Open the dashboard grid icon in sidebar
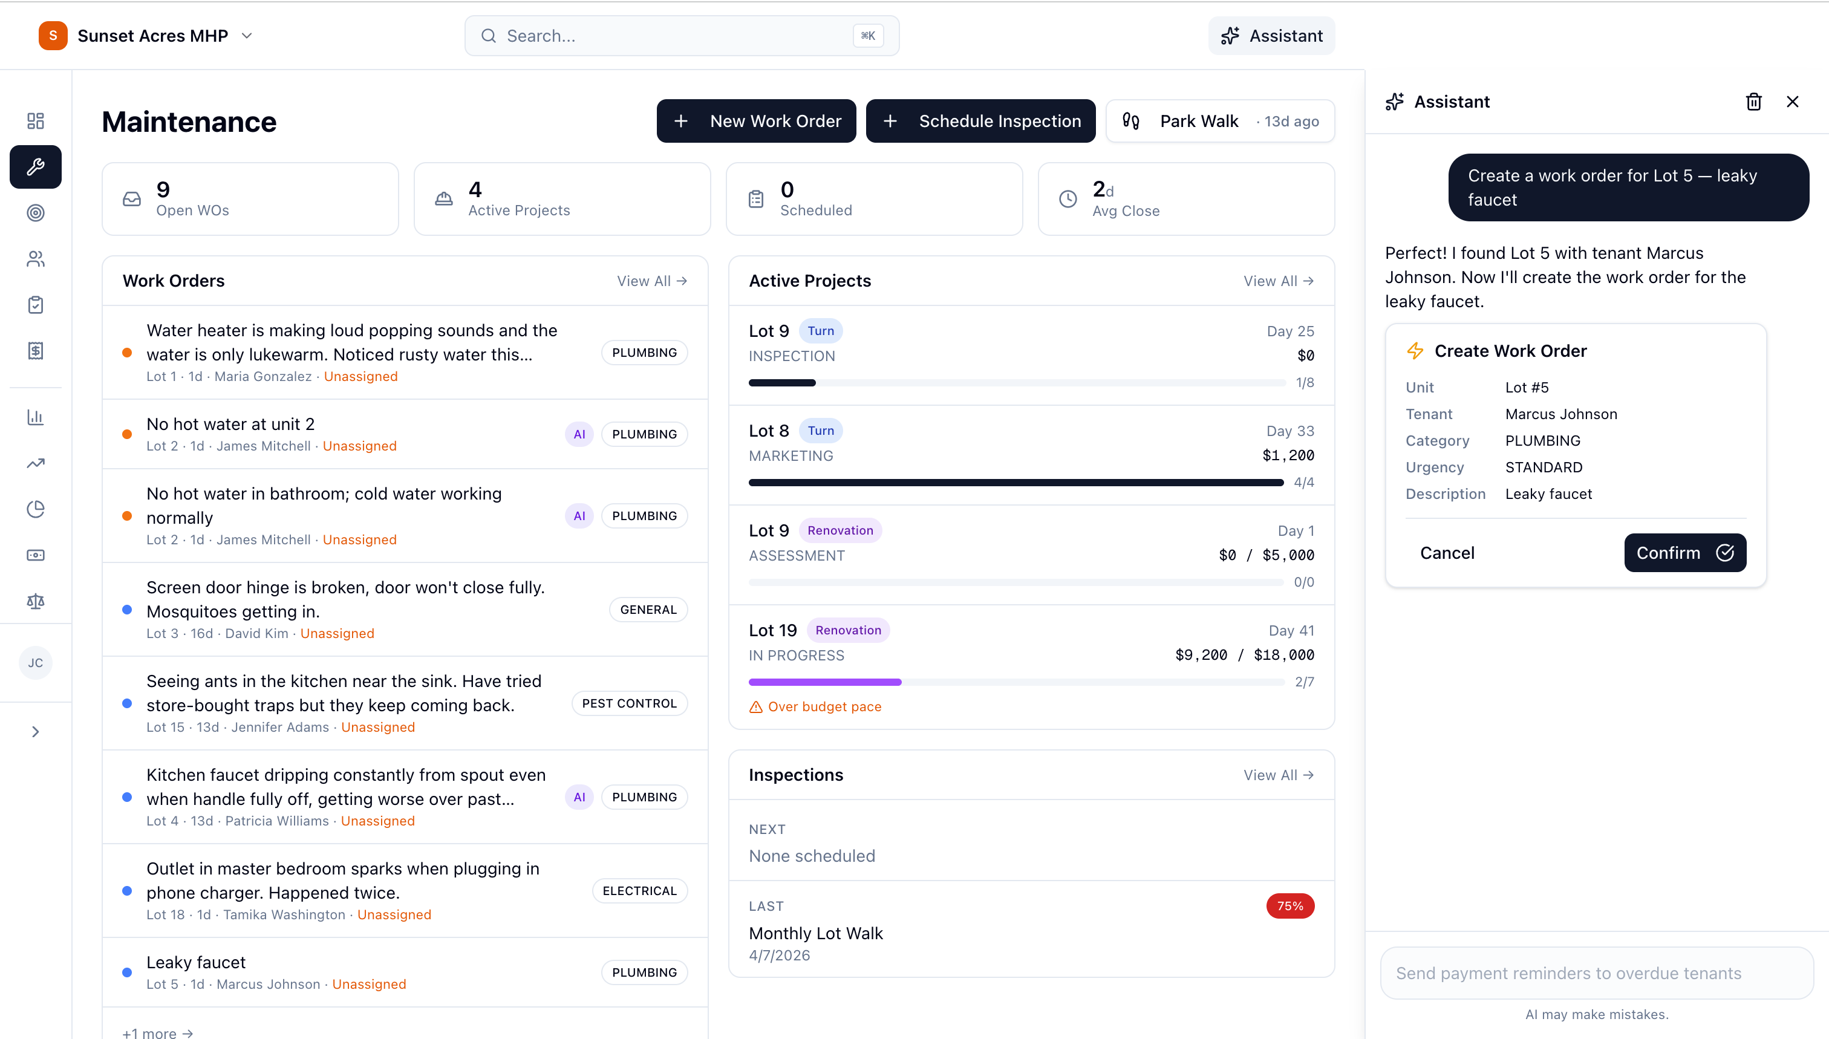This screenshot has width=1829, height=1039. 36,120
